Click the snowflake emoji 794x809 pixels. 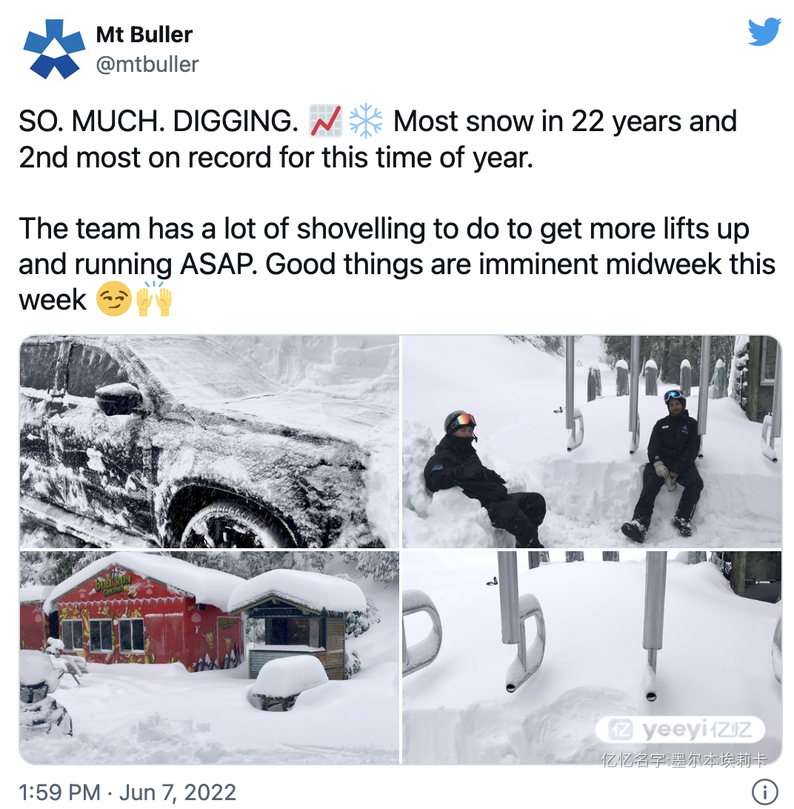click(366, 121)
